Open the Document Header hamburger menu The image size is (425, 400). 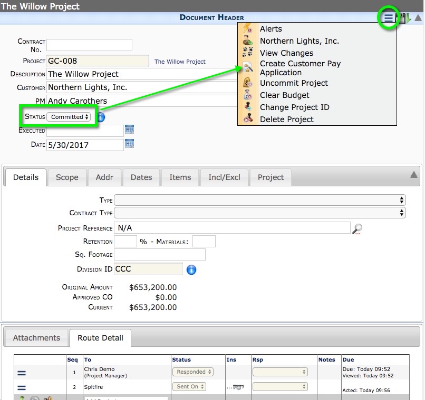(388, 18)
